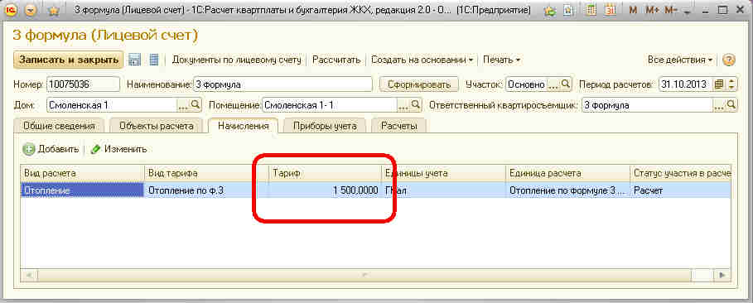Select the Начисления tab
This screenshot has height=303, width=753.
point(243,126)
